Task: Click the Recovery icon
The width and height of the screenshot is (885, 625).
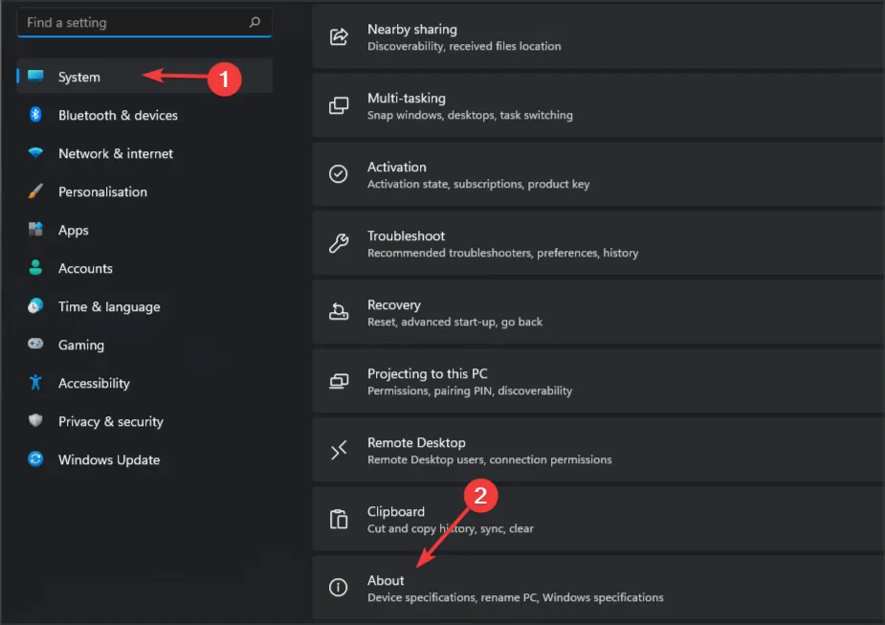Action: [339, 312]
